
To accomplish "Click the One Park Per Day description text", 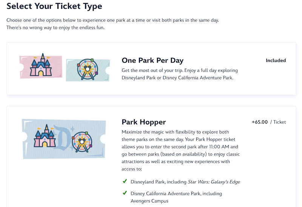I will 180,74.
